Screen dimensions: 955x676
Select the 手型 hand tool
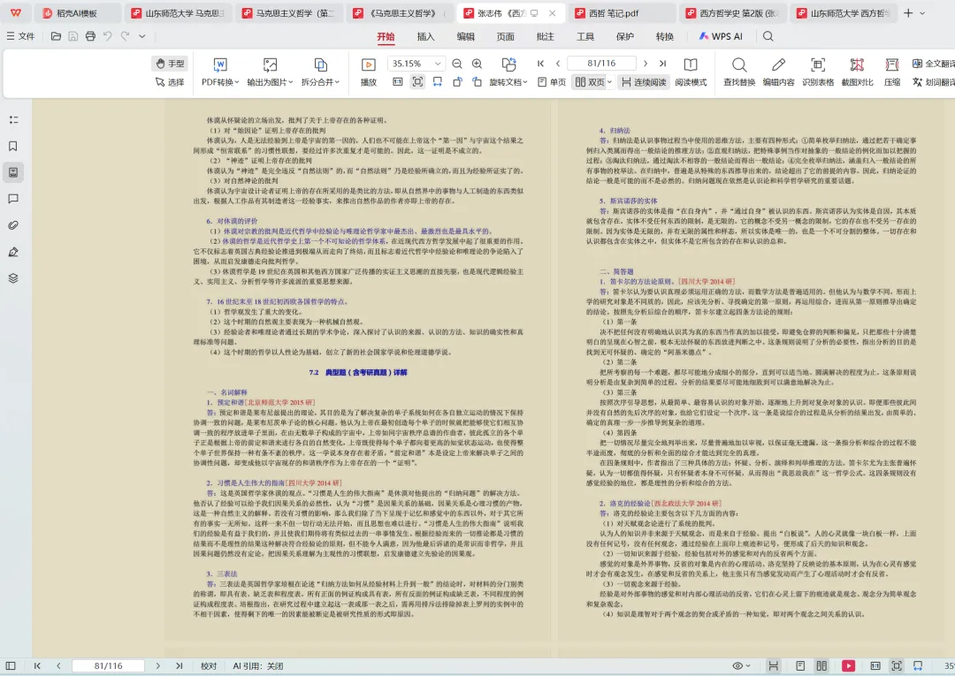point(170,64)
